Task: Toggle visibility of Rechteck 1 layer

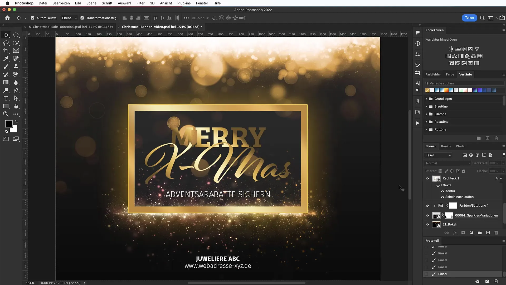Action: tap(427, 178)
